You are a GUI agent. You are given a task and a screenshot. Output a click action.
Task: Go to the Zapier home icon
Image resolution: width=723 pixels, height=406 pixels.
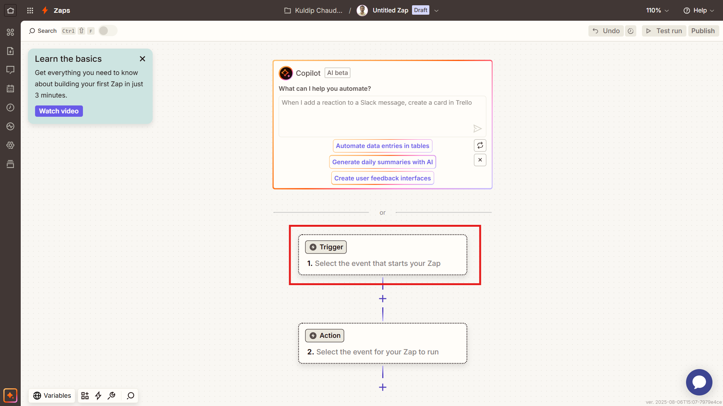(x=10, y=10)
